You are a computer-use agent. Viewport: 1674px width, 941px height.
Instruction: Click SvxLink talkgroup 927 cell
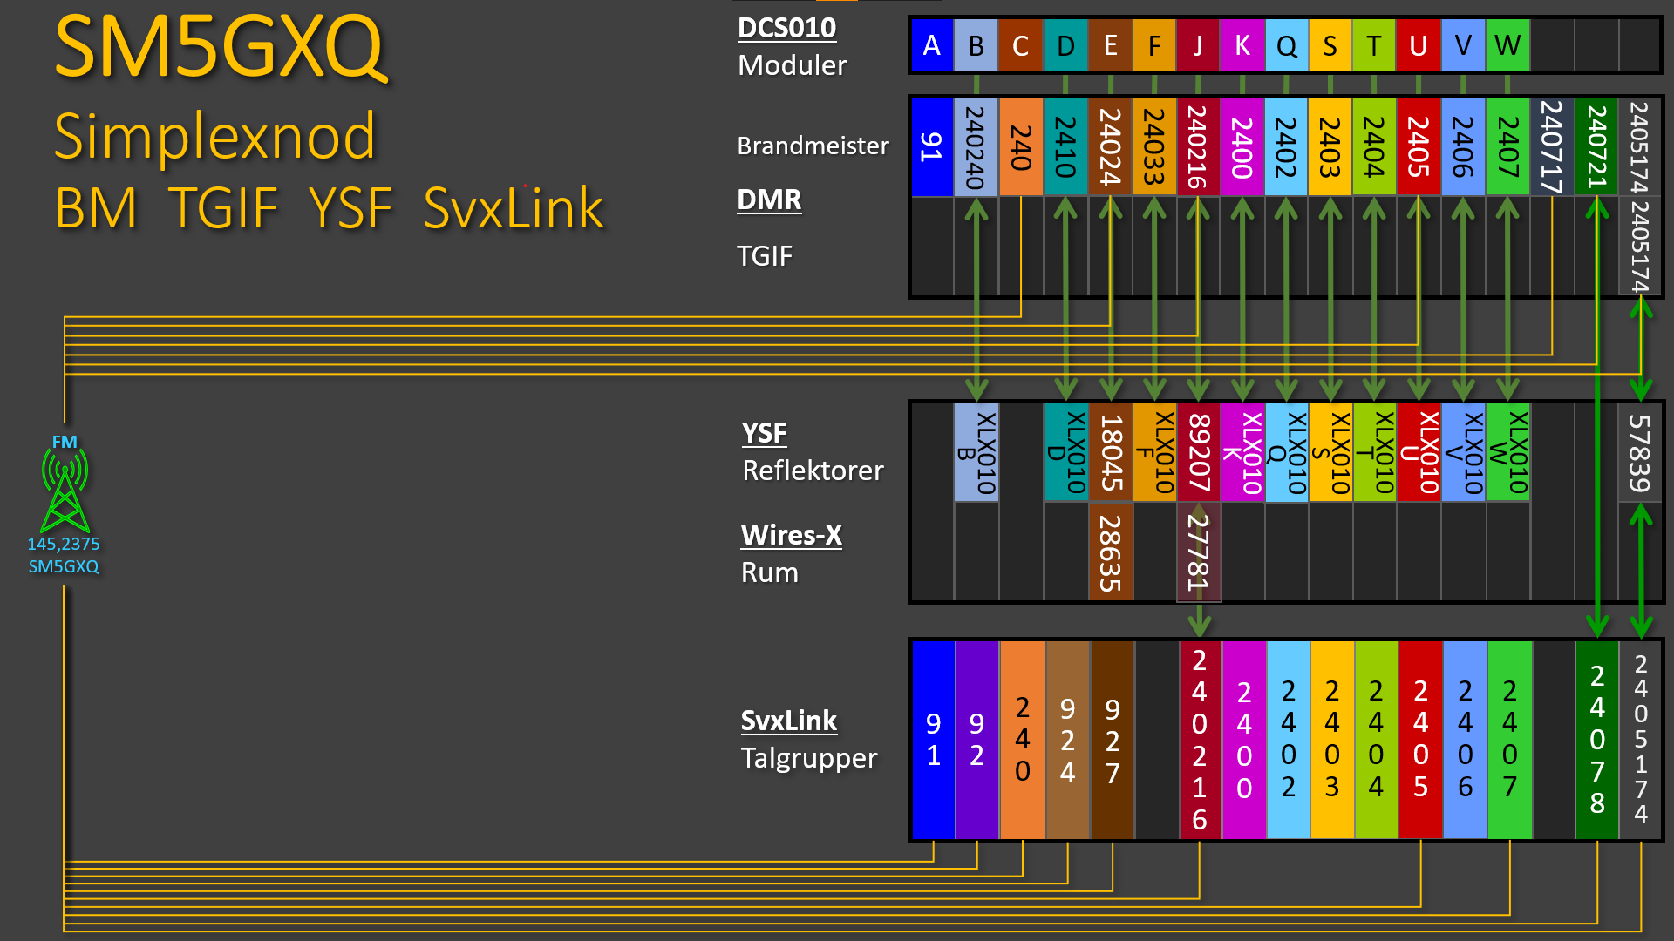pos(1112,740)
